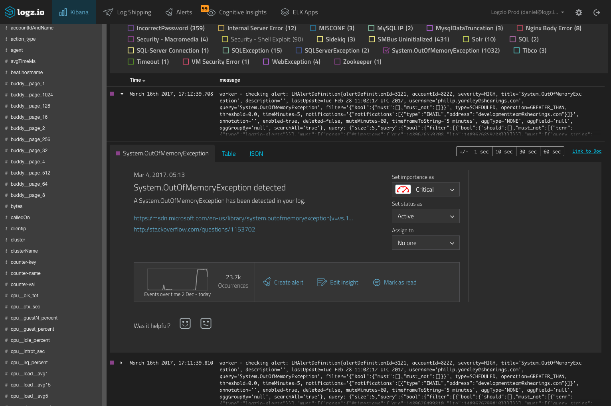Open the Link to Doc link

click(587, 151)
